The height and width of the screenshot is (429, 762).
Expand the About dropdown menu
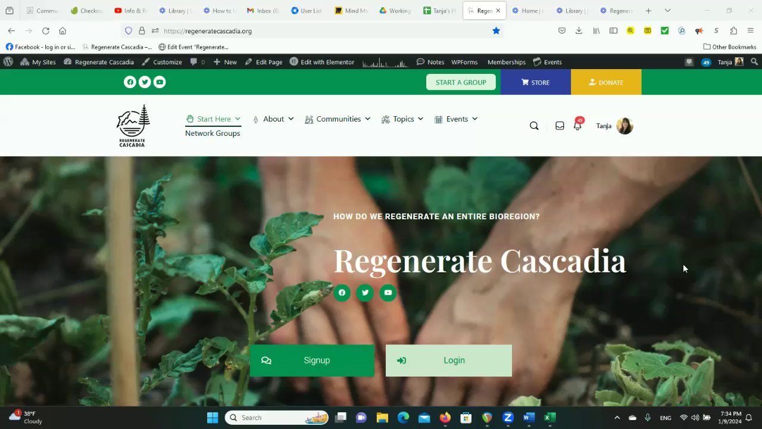(273, 119)
